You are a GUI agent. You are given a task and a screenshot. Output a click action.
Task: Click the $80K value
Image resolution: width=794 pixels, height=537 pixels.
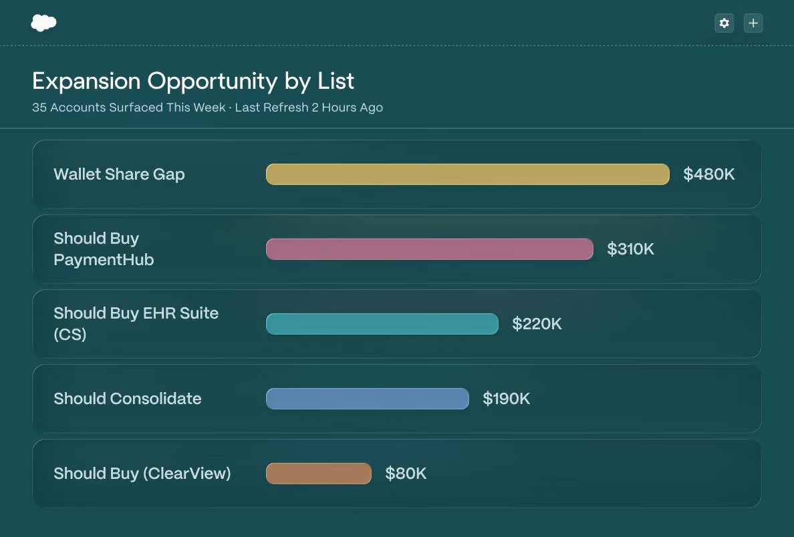(406, 474)
